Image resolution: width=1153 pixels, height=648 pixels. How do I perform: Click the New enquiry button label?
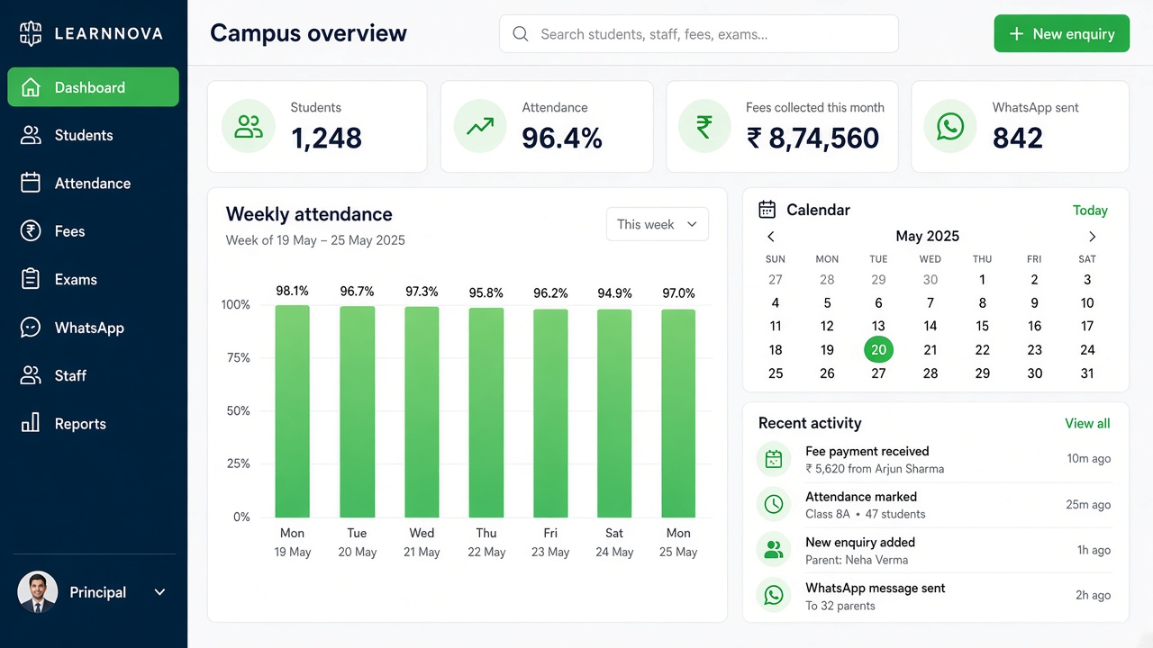click(1074, 34)
